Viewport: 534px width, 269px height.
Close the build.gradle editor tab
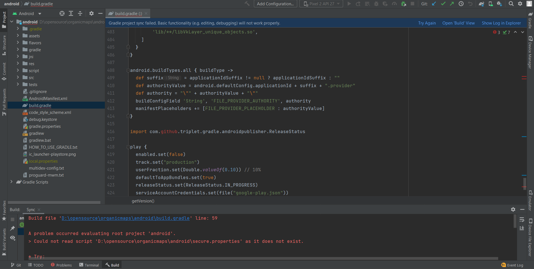(146, 13)
